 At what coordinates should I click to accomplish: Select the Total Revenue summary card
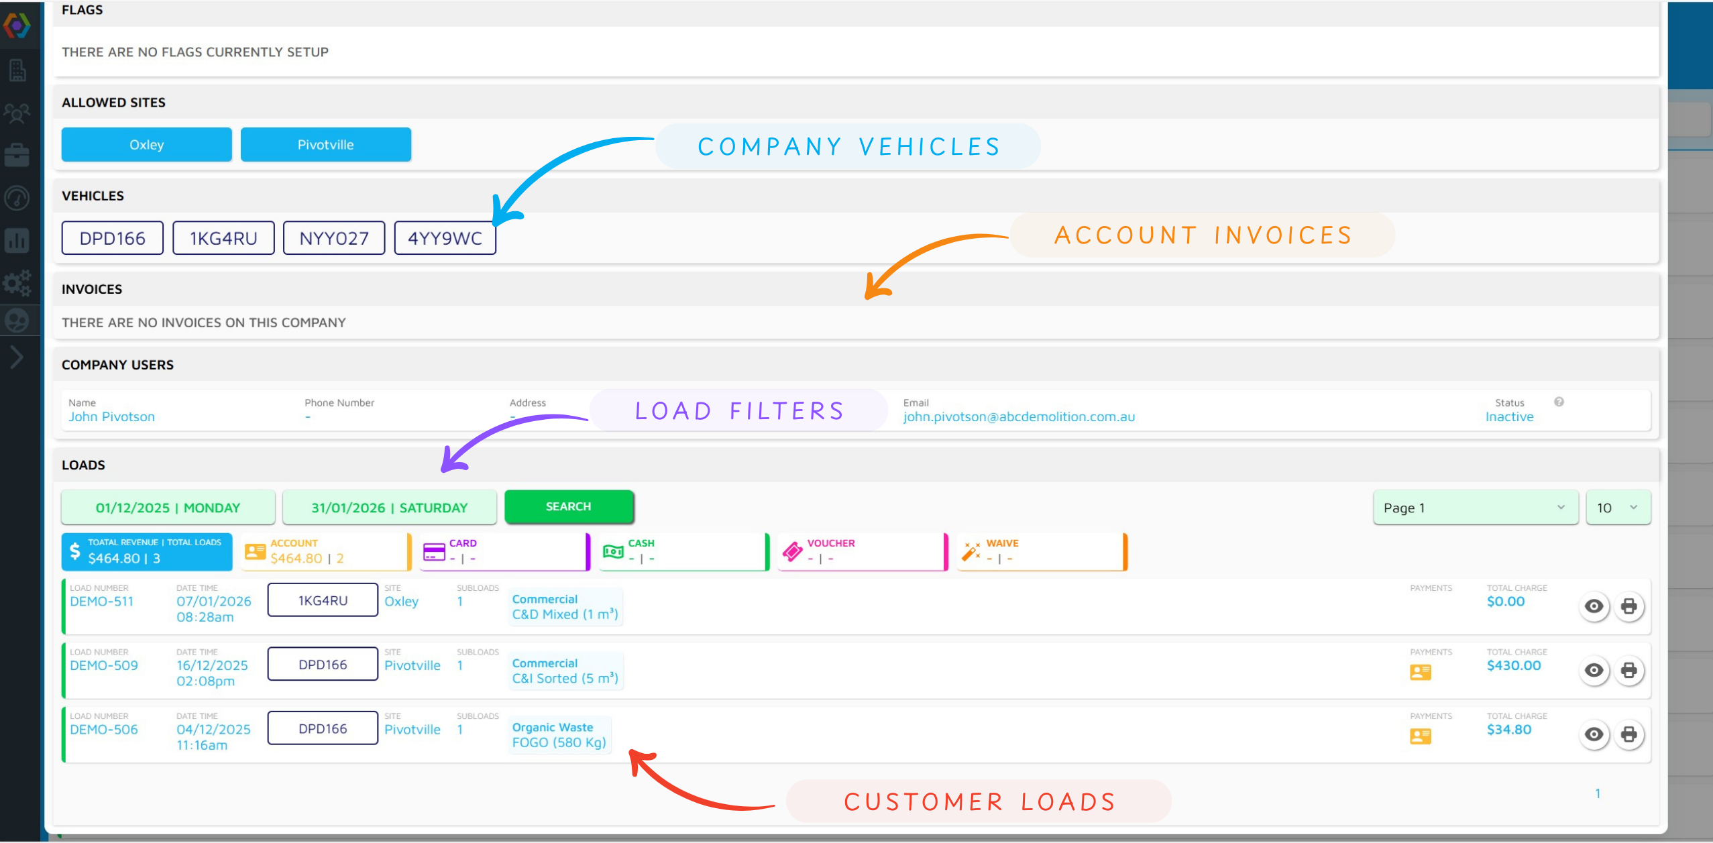coord(147,551)
